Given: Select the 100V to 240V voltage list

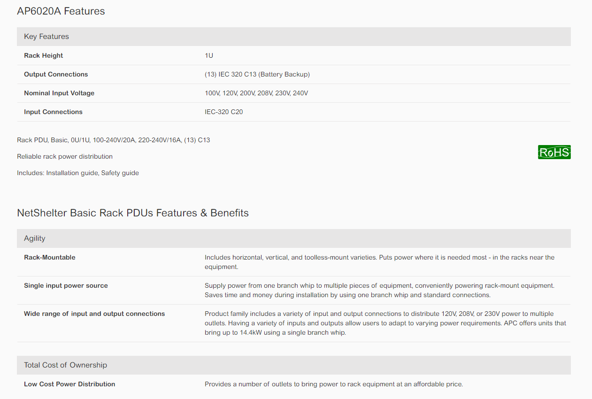Looking at the screenshot, I should click(x=256, y=93).
